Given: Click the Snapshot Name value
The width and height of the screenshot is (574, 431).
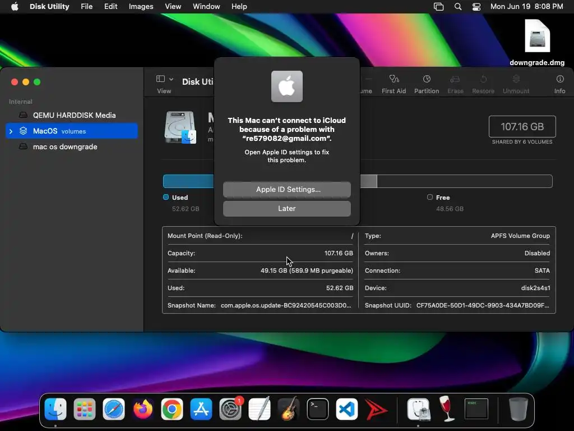Looking at the screenshot, I should pos(286,305).
